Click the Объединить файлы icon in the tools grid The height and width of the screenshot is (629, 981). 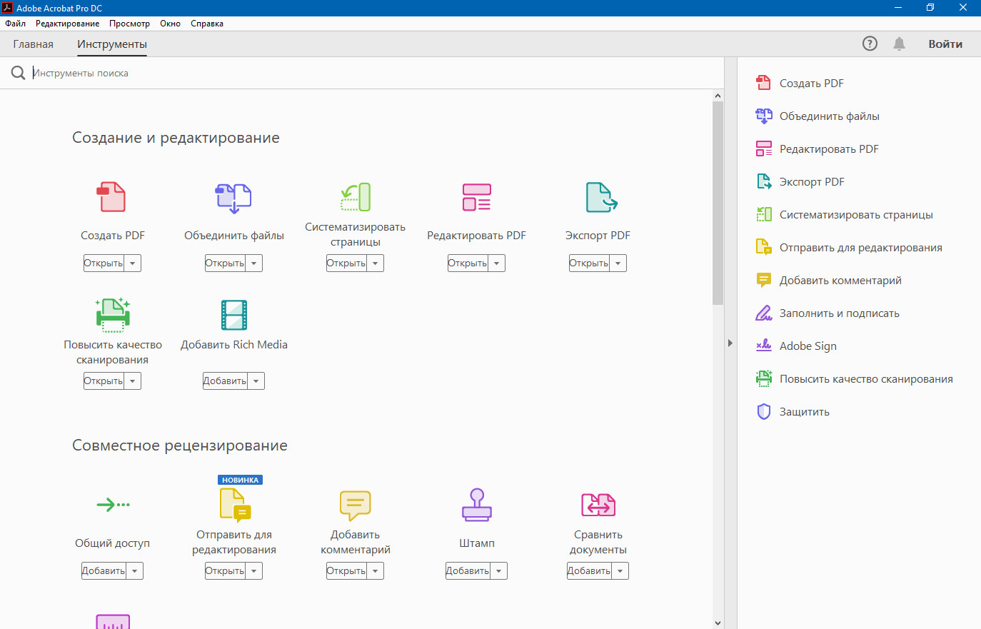[233, 198]
